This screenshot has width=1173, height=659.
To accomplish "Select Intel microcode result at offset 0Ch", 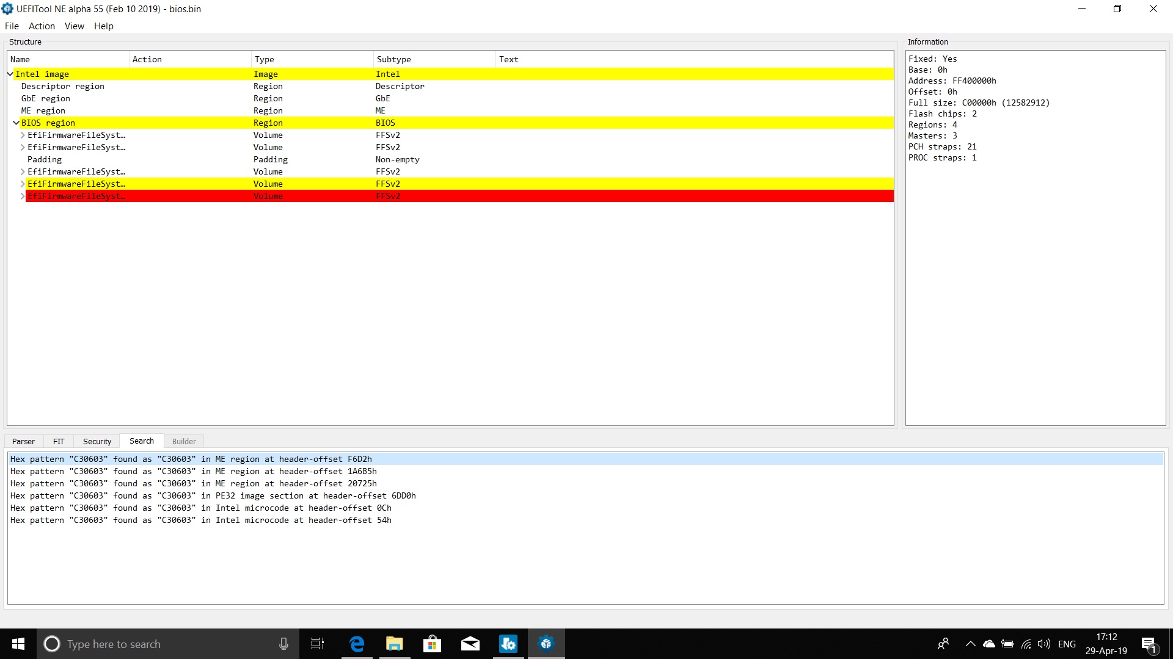I will tap(586, 508).
